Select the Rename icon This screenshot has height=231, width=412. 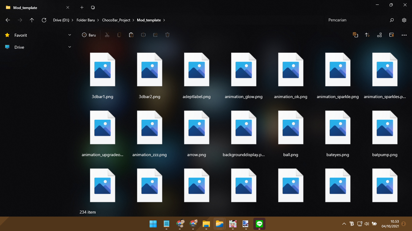[143, 35]
